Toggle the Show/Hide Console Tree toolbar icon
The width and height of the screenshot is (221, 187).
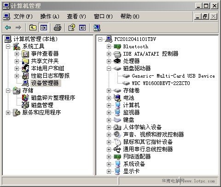click(44, 28)
